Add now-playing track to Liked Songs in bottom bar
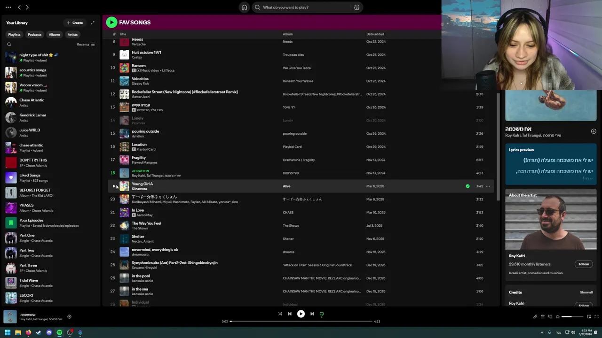Viewport: 602px width, 338px height. coord(69,317)
